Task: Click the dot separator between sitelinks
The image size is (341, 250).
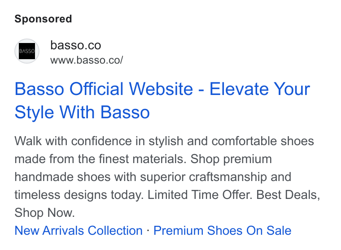Action: (148, 230)
